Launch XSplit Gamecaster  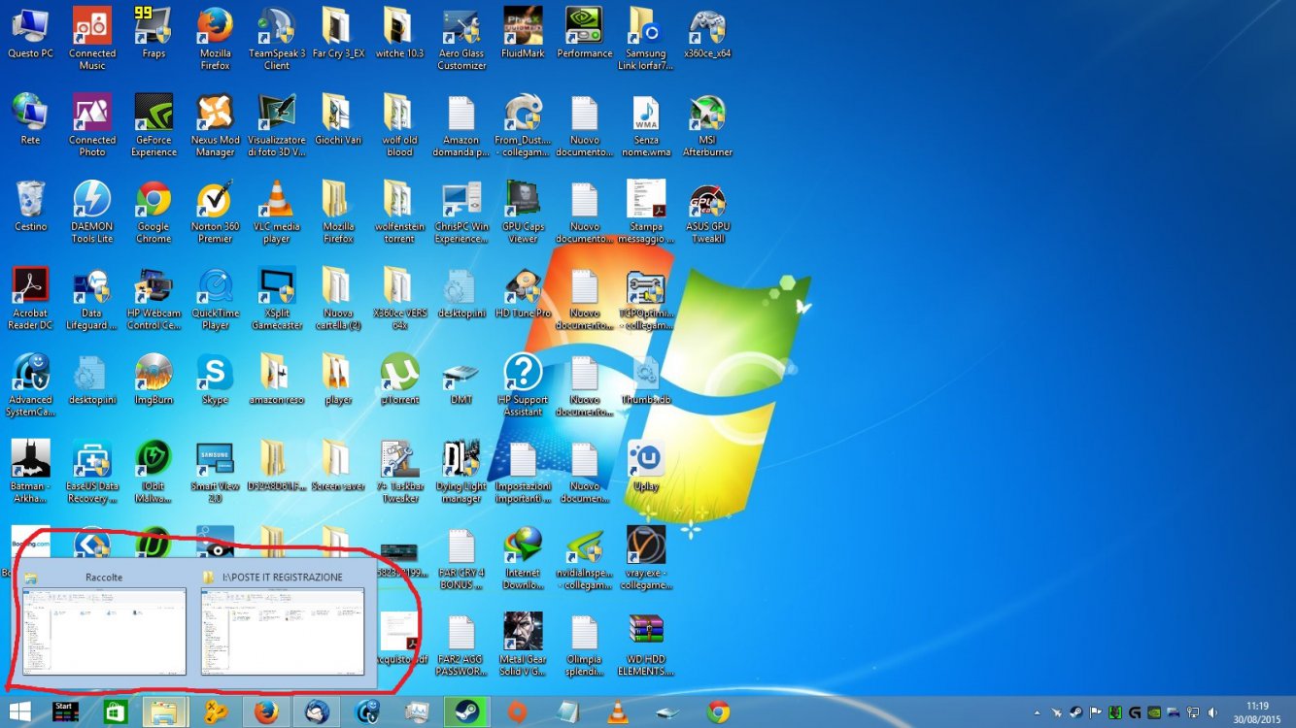(277, 298)
